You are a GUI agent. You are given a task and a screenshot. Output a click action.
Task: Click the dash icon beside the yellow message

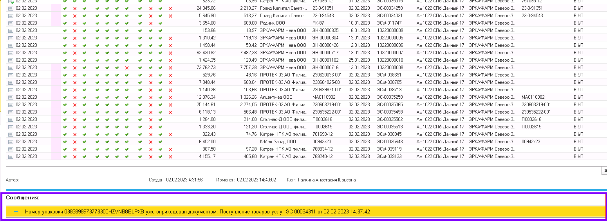[16, 211]
